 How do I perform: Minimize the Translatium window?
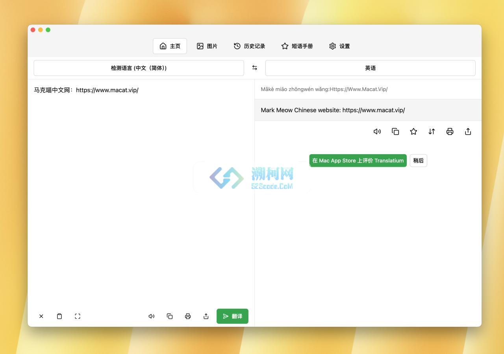[41, 30]
